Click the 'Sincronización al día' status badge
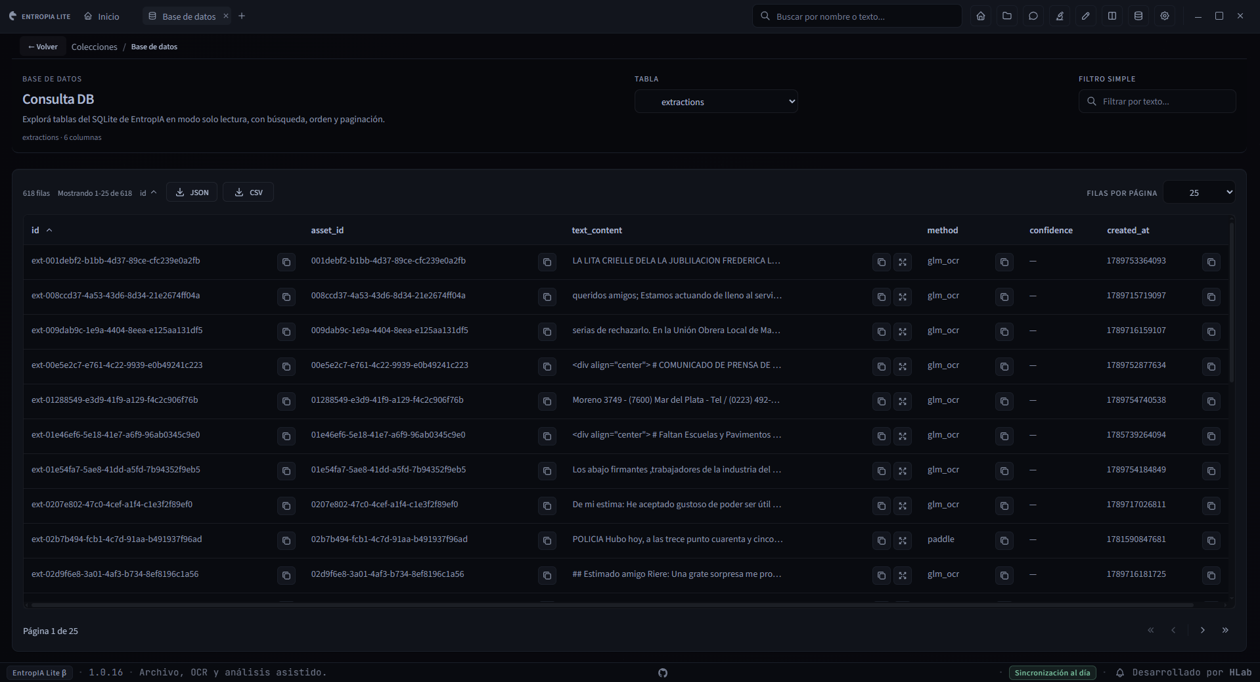 coord(1052,673)
